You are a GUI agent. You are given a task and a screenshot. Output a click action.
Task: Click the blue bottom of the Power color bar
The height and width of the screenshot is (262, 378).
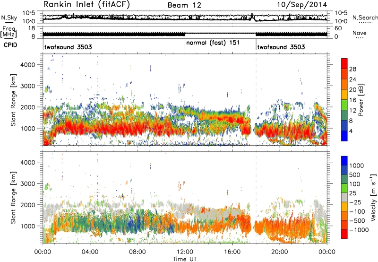(344, 136)
